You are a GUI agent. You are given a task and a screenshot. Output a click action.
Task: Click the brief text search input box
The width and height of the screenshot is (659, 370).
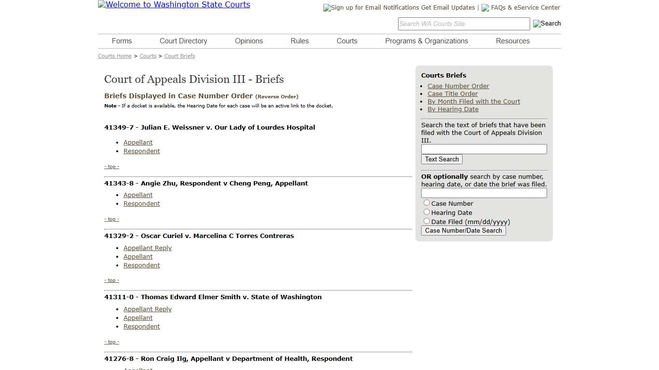[x=483, y=149]
